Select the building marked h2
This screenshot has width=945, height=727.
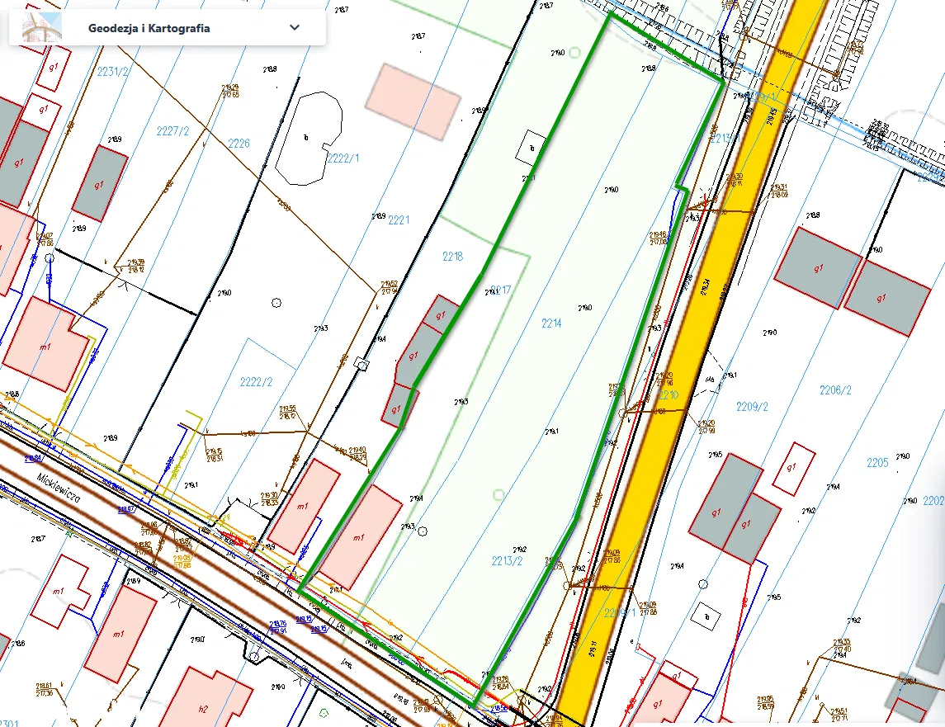point(205,701)
